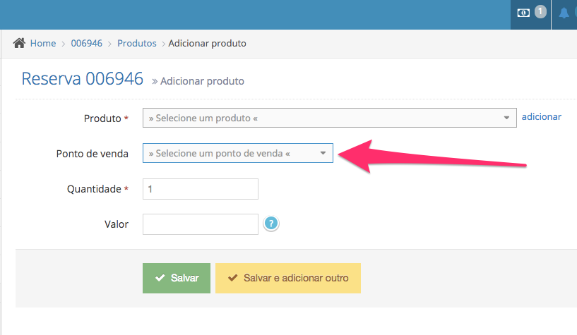This screenshot has height=335, width=577.
Task: Click the caret arrow of Ponto de venda select
Action: (323, 153)
